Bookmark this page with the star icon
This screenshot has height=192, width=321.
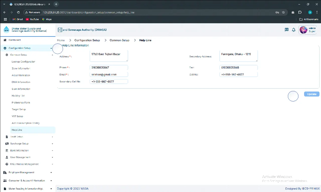point(283,12)
